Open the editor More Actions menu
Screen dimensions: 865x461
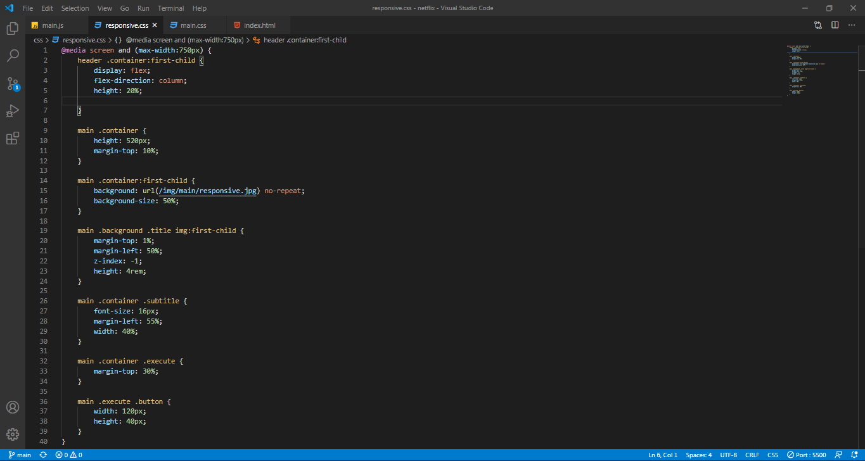pos(851,23)
